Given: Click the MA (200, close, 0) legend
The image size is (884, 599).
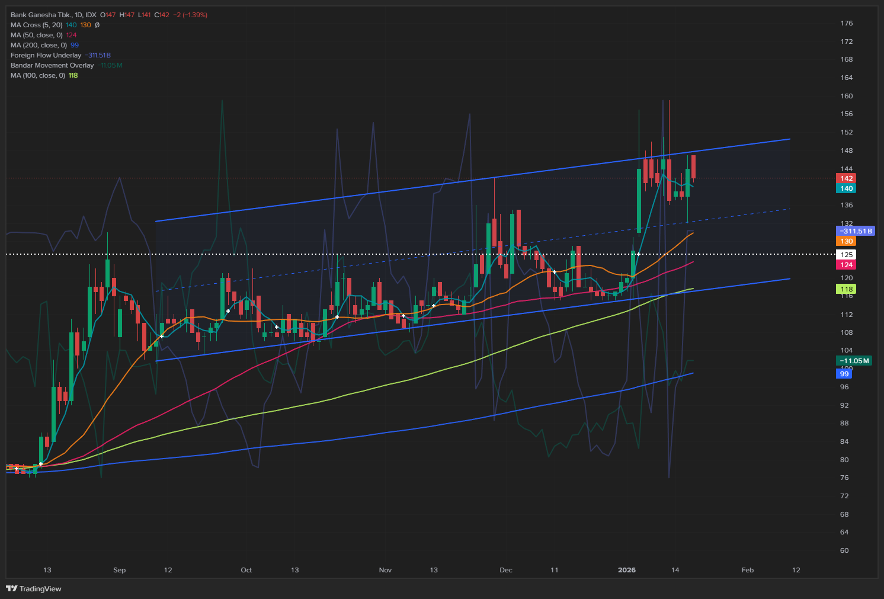Looking at the screenshot, I should pos(39,45).
